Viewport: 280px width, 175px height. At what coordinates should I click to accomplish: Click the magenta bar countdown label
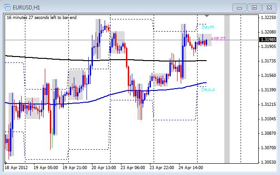pyautogui.click(x=218, y=39)
